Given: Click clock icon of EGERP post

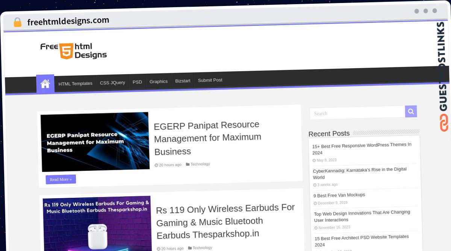Looking at the screenshot, I should 157,165.
